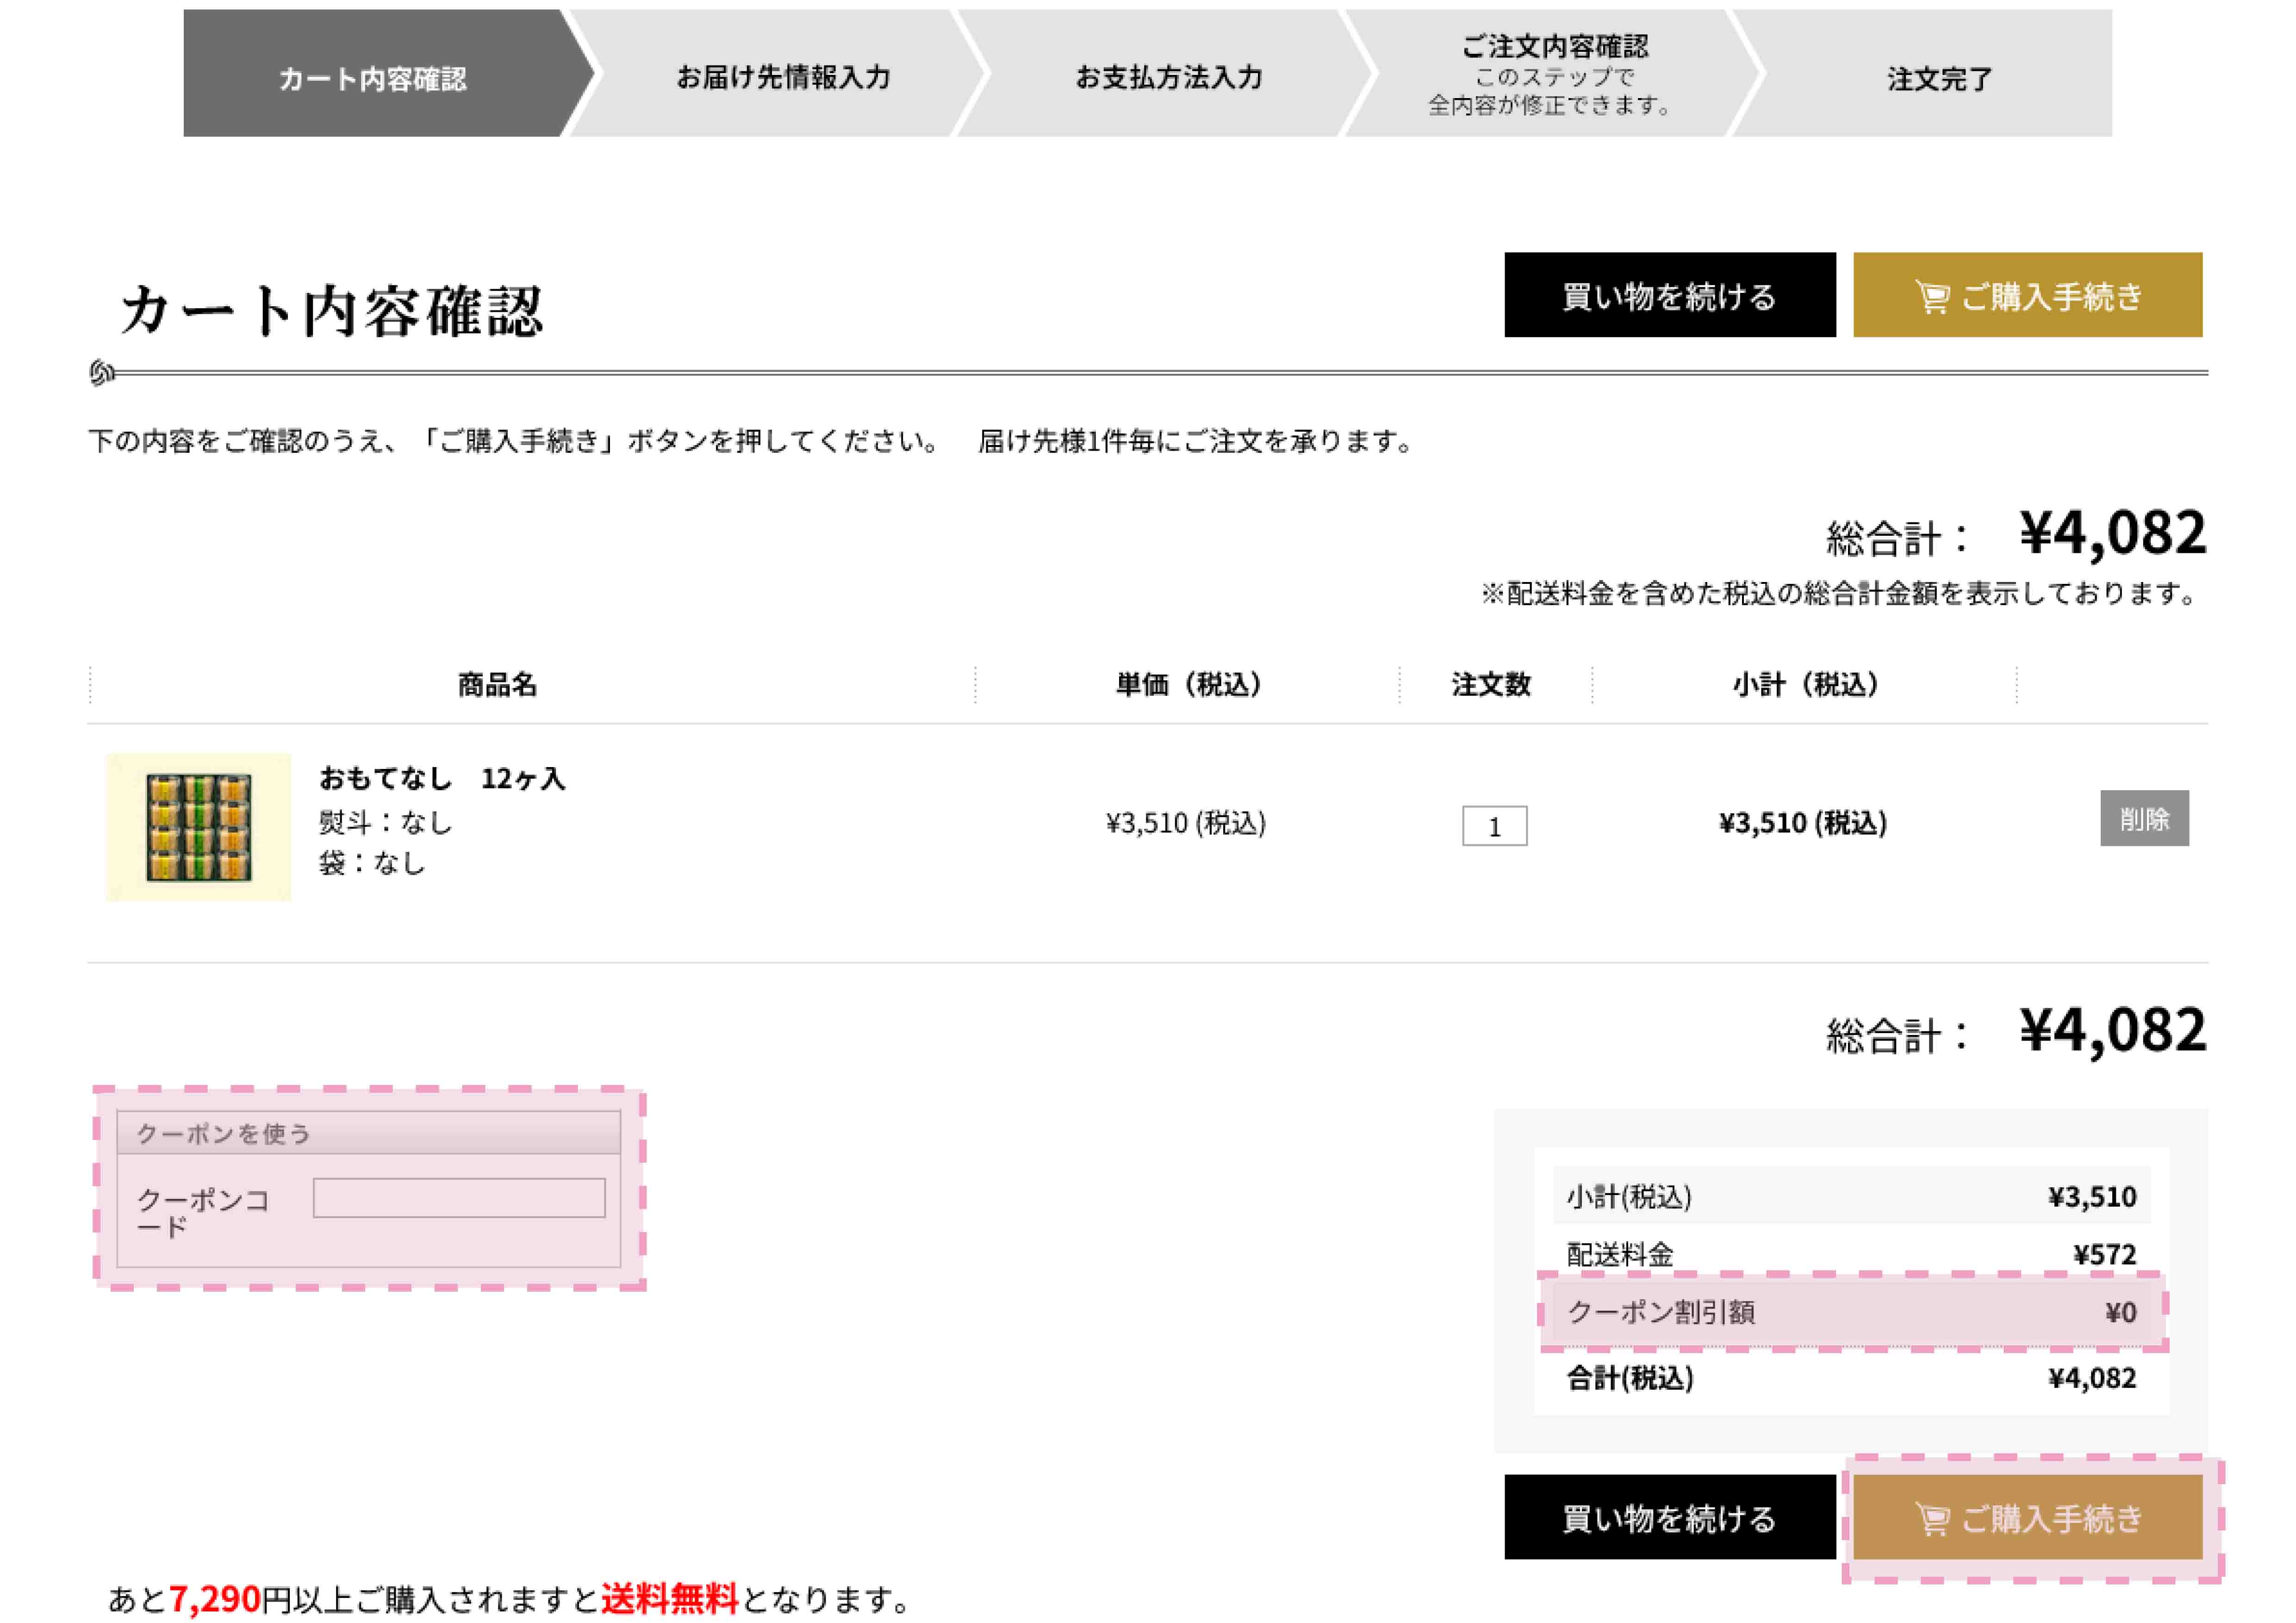This screenshot has width=2296, height=1623.
Task: Select the お支払方法入力 progress step
Action: click(1168, 76)
